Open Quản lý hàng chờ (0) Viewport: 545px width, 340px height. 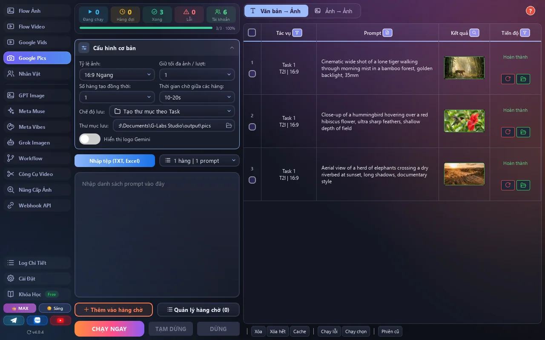pyautogui.click(x=198, y=310)
